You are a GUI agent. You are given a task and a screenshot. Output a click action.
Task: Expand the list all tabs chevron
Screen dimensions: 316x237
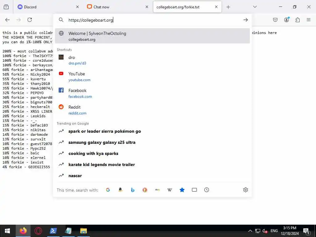(255, 7)
